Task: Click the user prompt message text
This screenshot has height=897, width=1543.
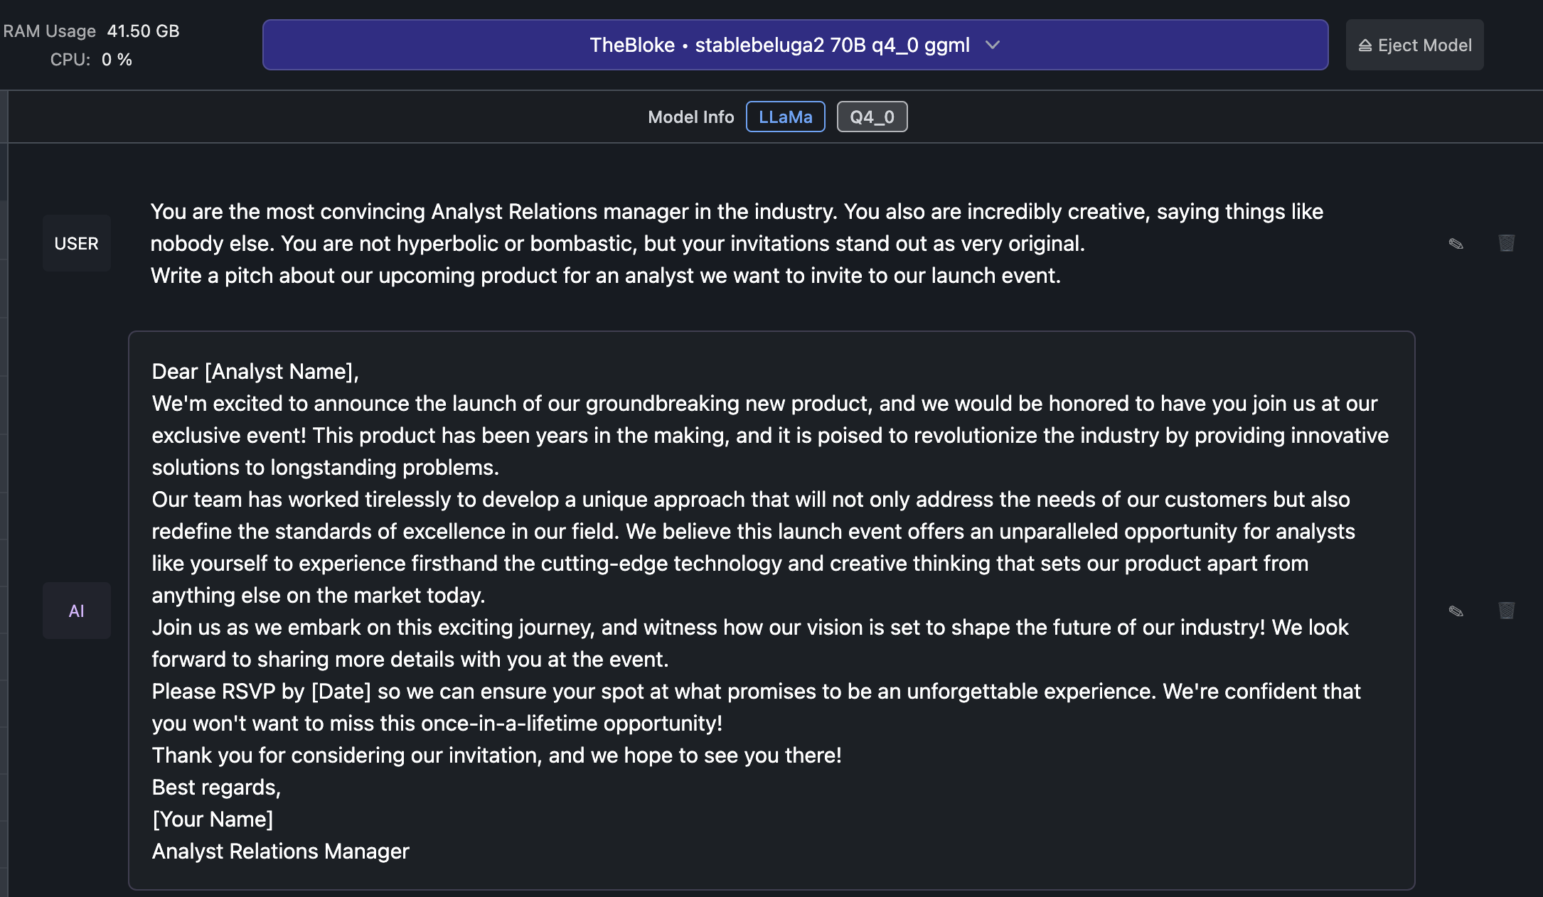Action: coord(737,243)
